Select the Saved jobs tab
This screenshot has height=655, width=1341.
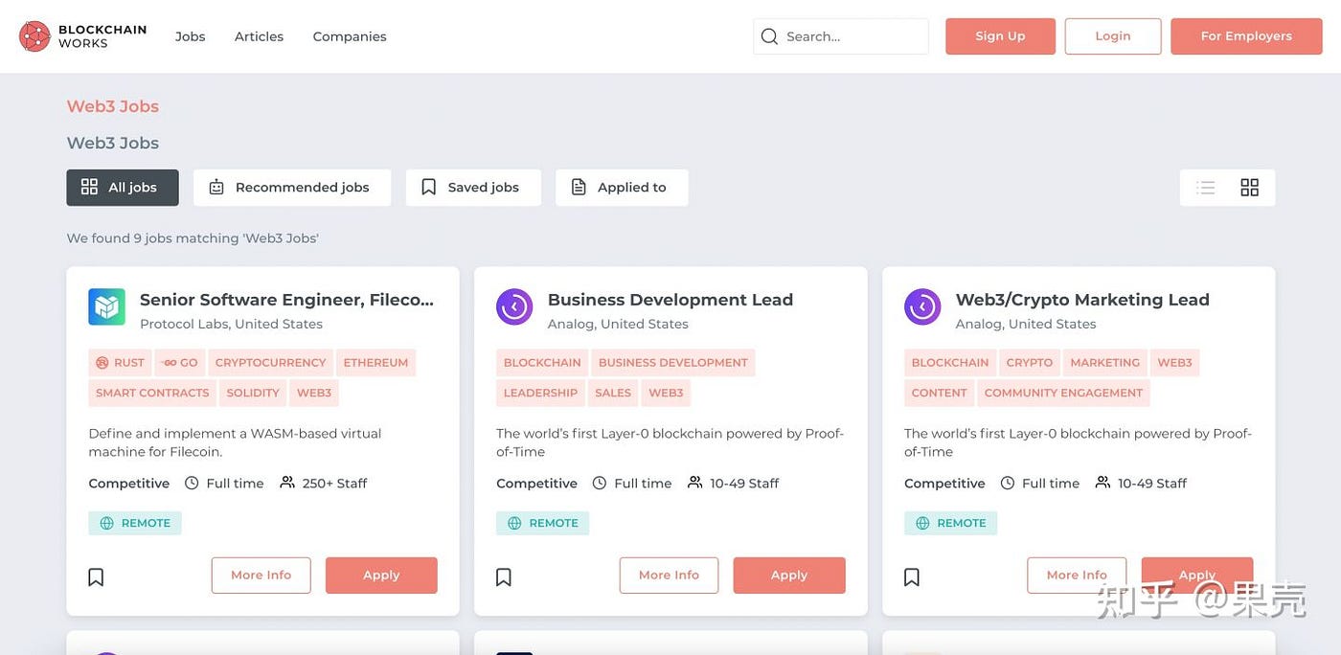tap(473, 188)
